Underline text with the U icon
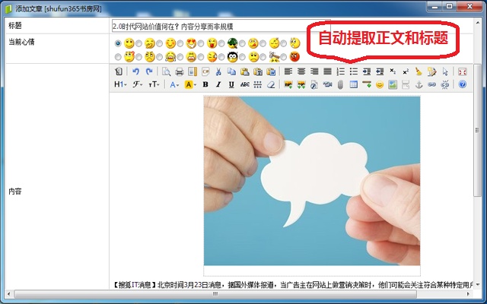The width and height of the screenshot is (487, 304). coord(231,84)
